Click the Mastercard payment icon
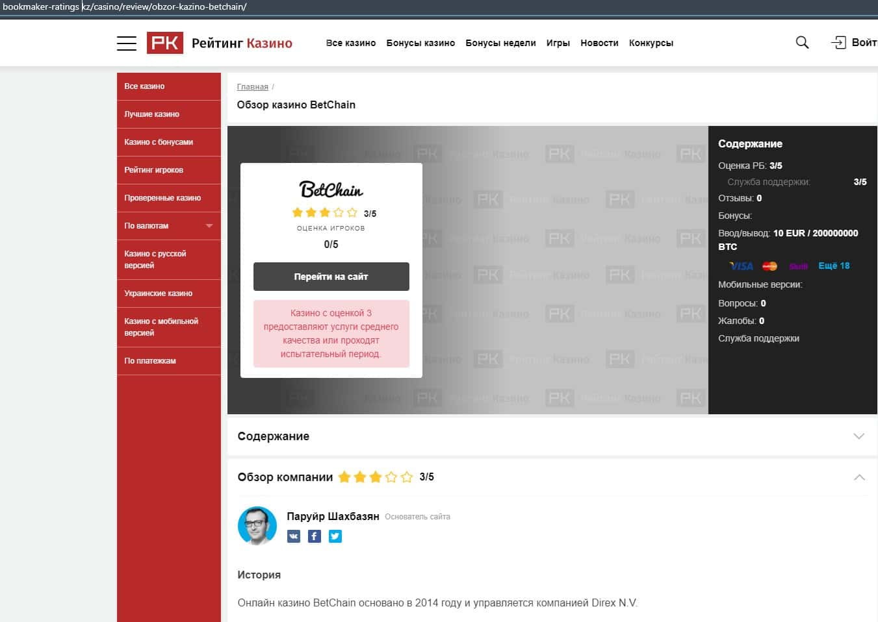This screenshot has width=878, height=622. tap(769, 266)
